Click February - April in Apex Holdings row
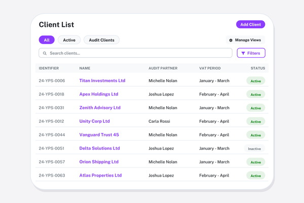Viewport: 304px width, 203px height. click(x=214, y=94)
